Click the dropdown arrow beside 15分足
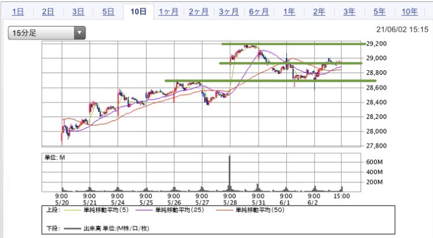This screenshot has width=433, height=238. 80,33
